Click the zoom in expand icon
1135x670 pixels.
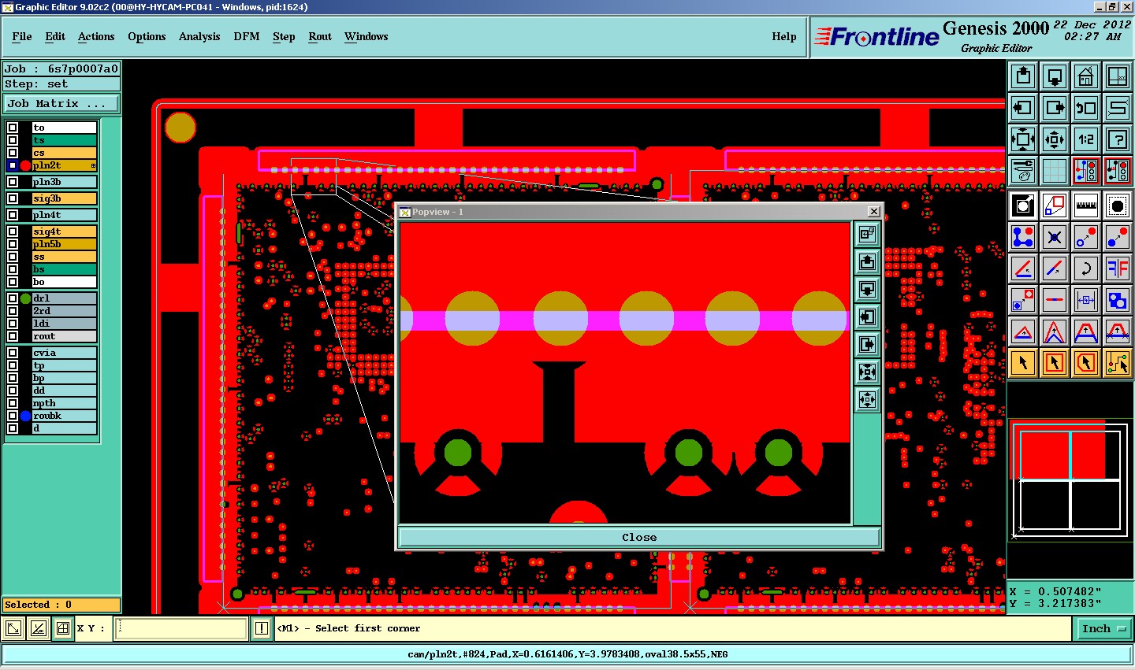pyautogui.click(x=1023, y=139)
